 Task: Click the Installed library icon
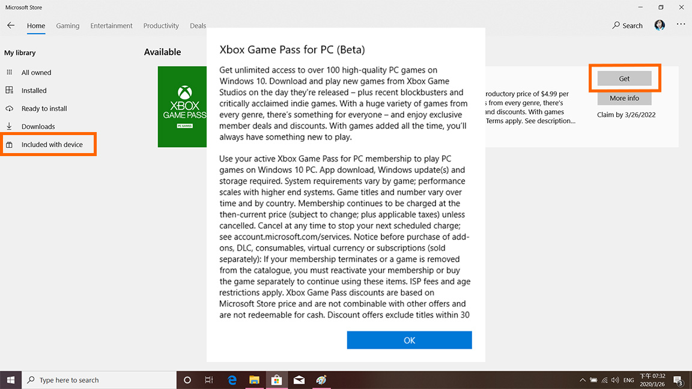click(x=9, y=91)
